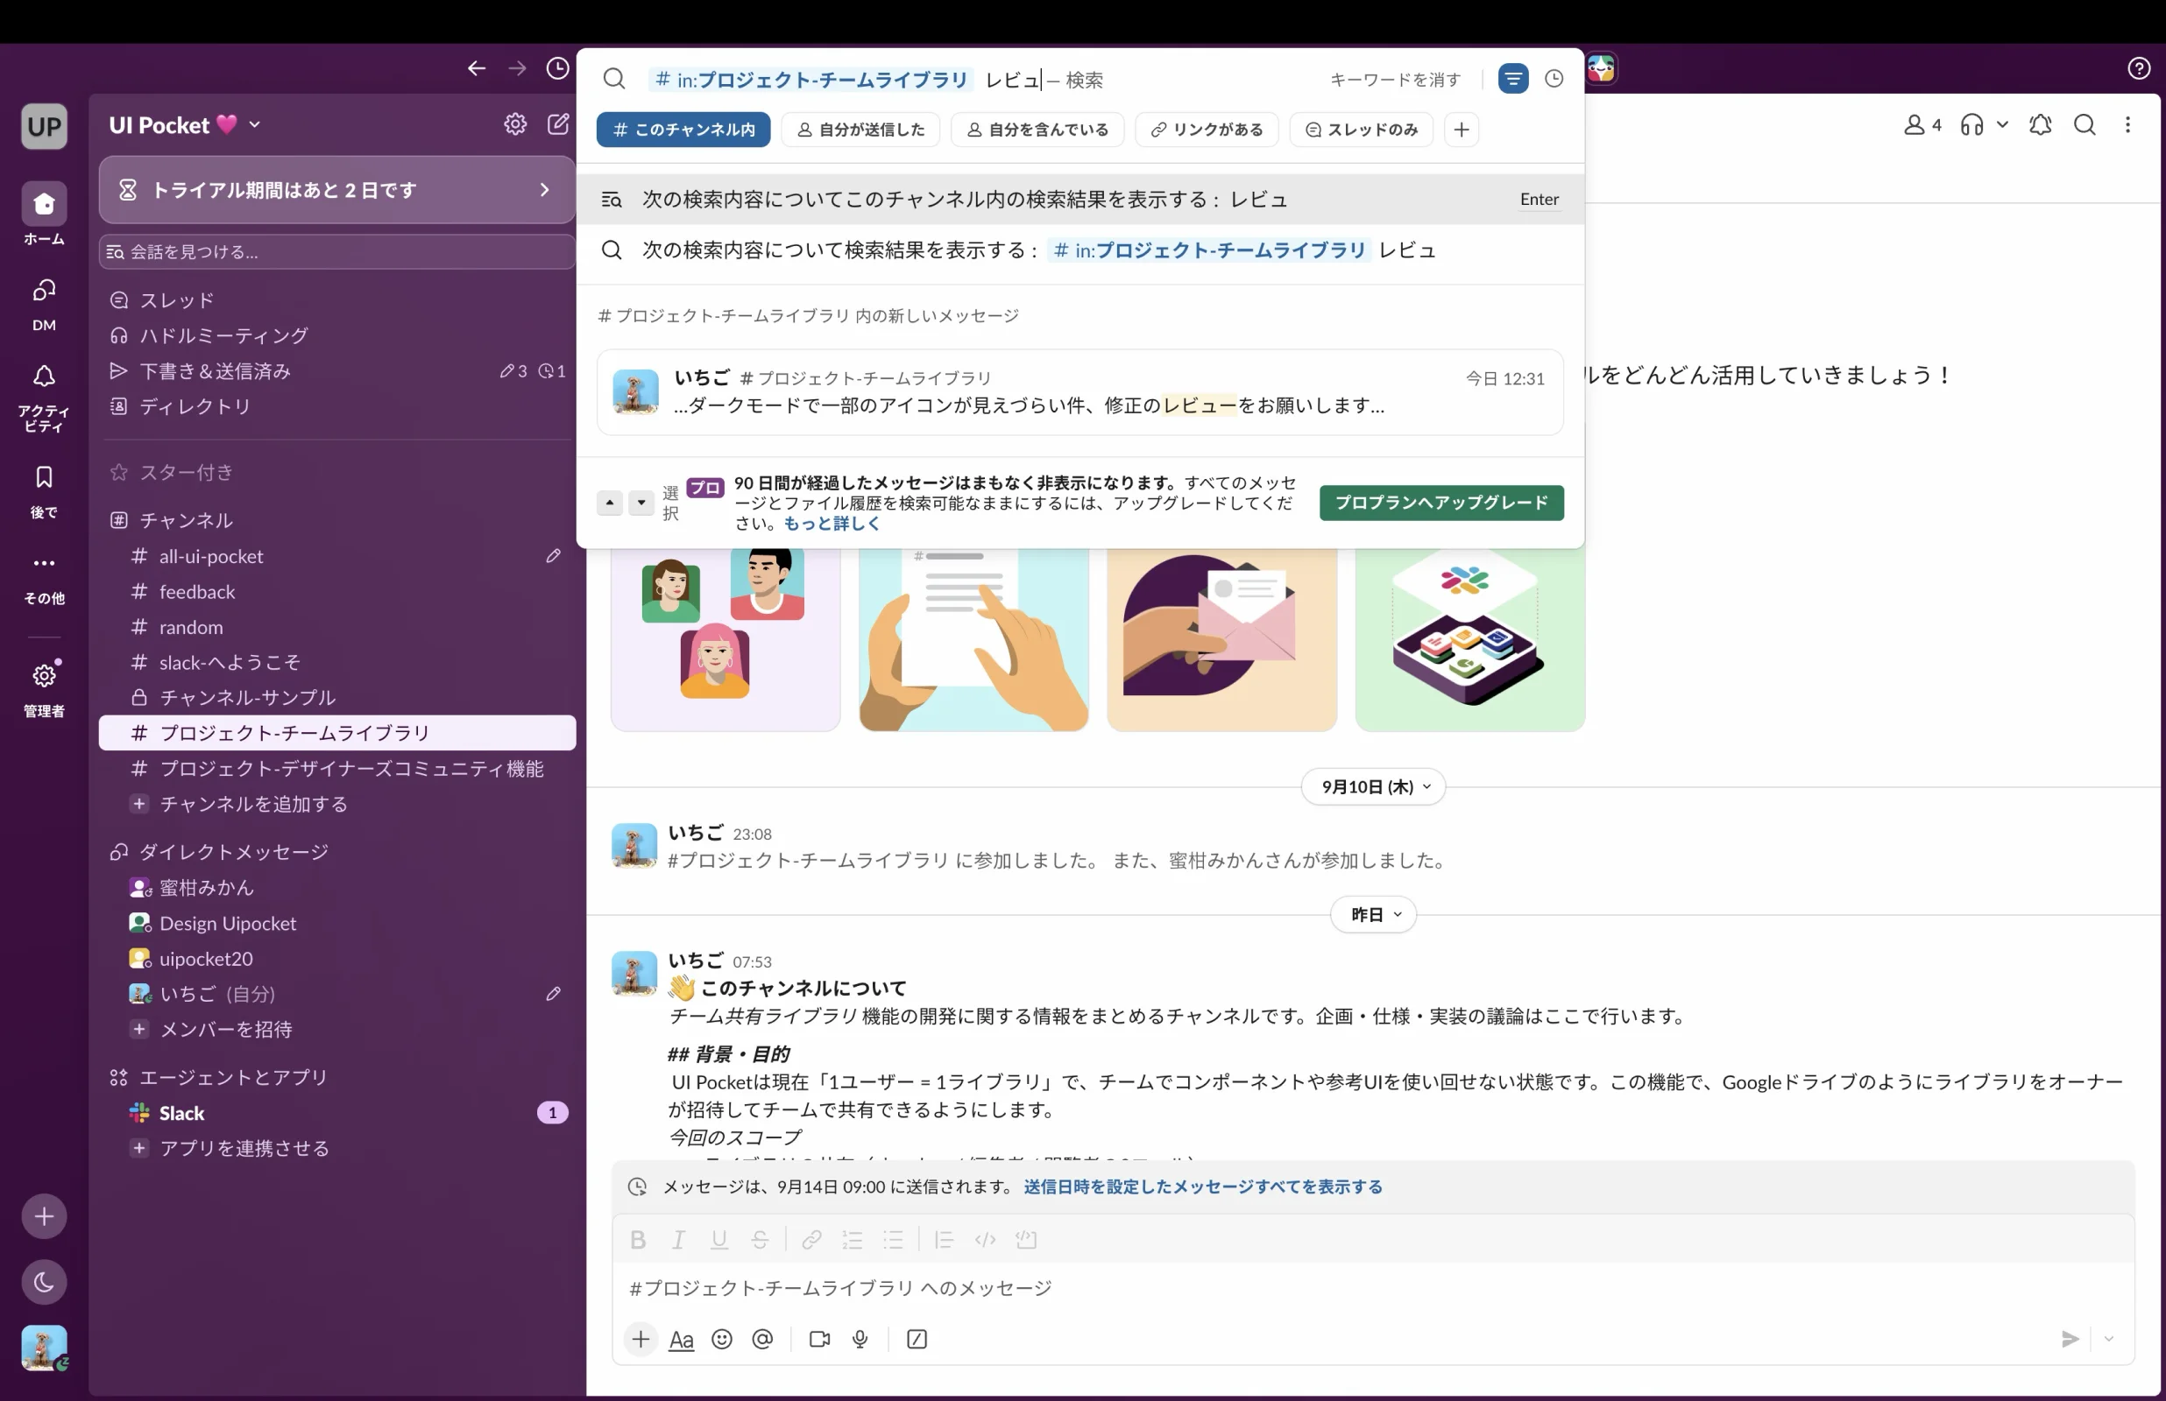Click the plus create button in left rail
2166x1401 pixels.
[x=44, y=1216]
